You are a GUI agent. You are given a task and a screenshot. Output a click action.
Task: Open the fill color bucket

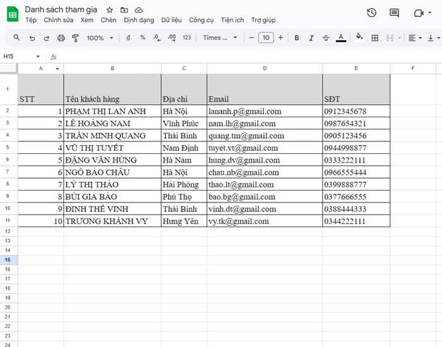click(x=359, y=37)
